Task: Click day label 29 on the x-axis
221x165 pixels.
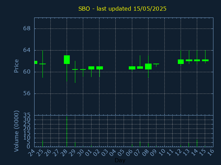Action: click(72, 153)
